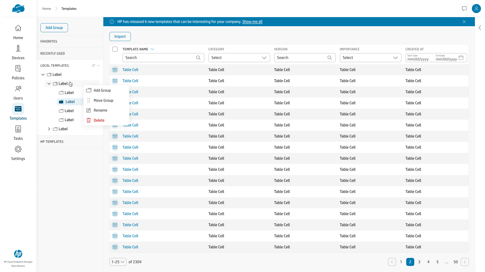Open the 1-25 rows per page dropdown
The width and height of the screenshot is (485, 272).
tap(118, 262)
